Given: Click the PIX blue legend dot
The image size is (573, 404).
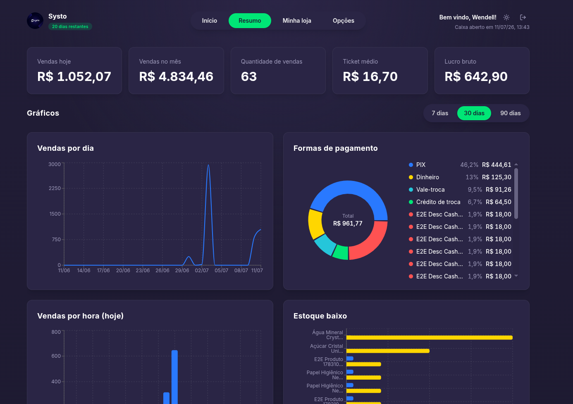Looking at the screenshot, I should (x=411, y=165).
